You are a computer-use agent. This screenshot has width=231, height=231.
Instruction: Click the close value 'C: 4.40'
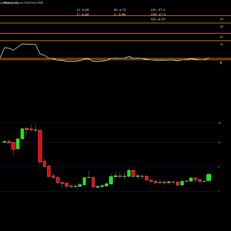[x=83, y=15]
